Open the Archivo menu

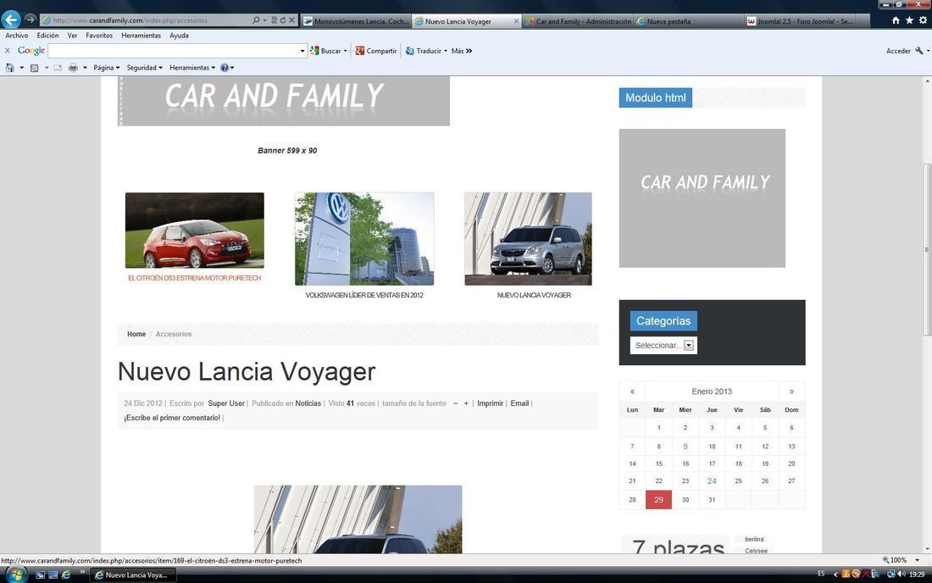pos(17,36)
